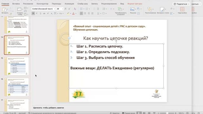Viewport: 203px width, 114px height.
Task: Toggle subscript formatting
Action: (x=51, y=13)
